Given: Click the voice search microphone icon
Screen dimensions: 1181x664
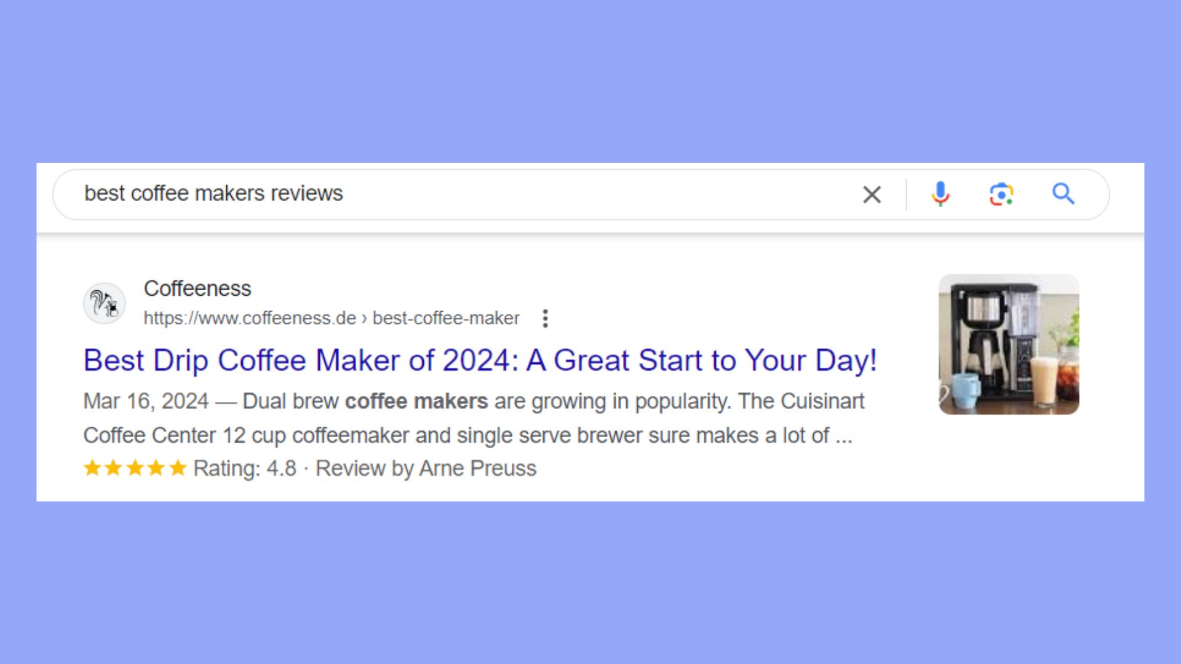Looking at the screenshot, I should (x=940, y=194).
